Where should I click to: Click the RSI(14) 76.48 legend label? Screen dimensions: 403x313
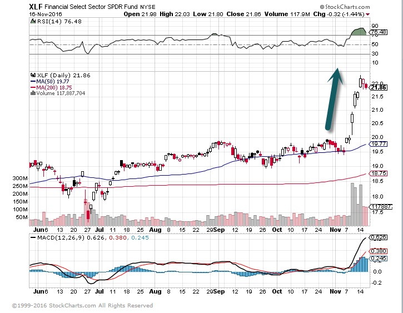coord(59,21)
